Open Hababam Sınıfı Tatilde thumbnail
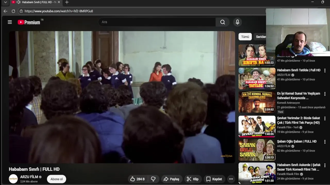Image resolution: width=330 pixels, height=185 pixels. [x=257, y=79]
